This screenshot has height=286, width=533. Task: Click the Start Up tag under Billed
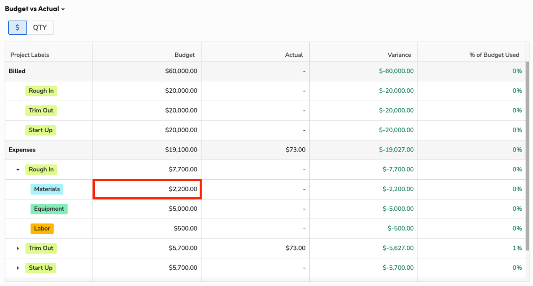pos(41,130)
